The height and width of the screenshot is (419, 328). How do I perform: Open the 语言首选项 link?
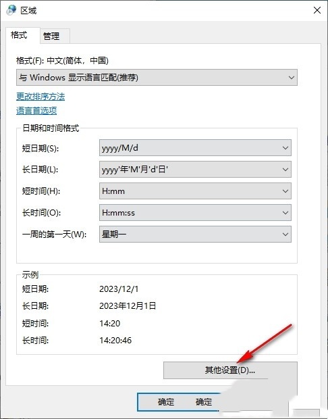(x=36, y=111)
